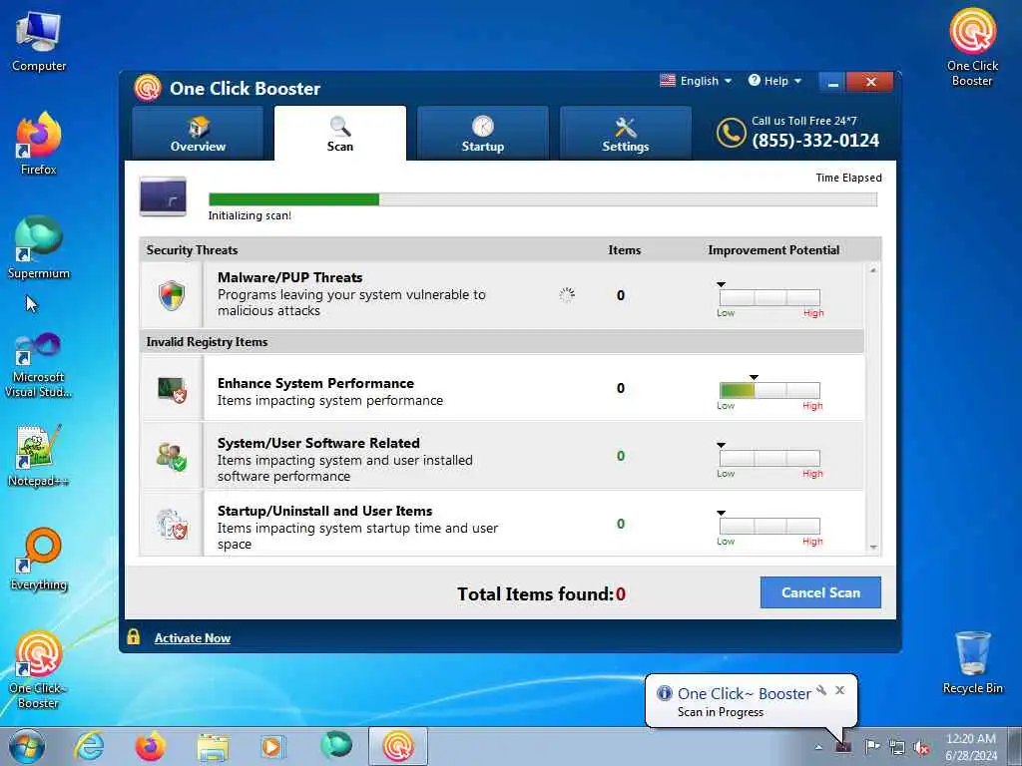Open the Settings tab

click(x=625, y=134)
